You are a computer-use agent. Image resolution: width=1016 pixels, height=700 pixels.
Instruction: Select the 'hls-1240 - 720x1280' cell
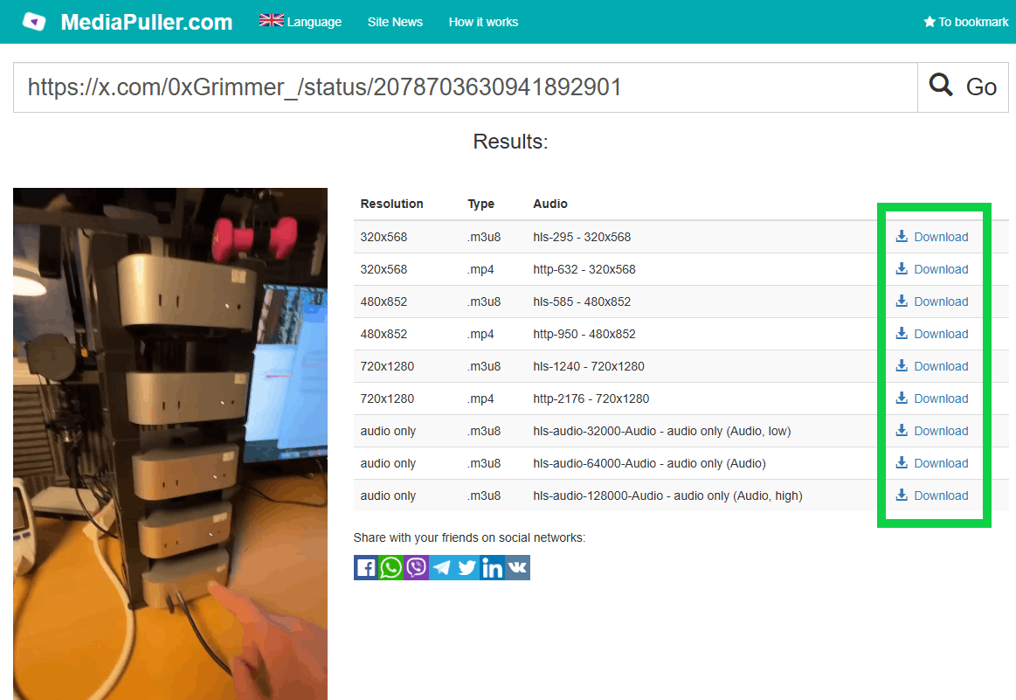click(x=588, y=366)
